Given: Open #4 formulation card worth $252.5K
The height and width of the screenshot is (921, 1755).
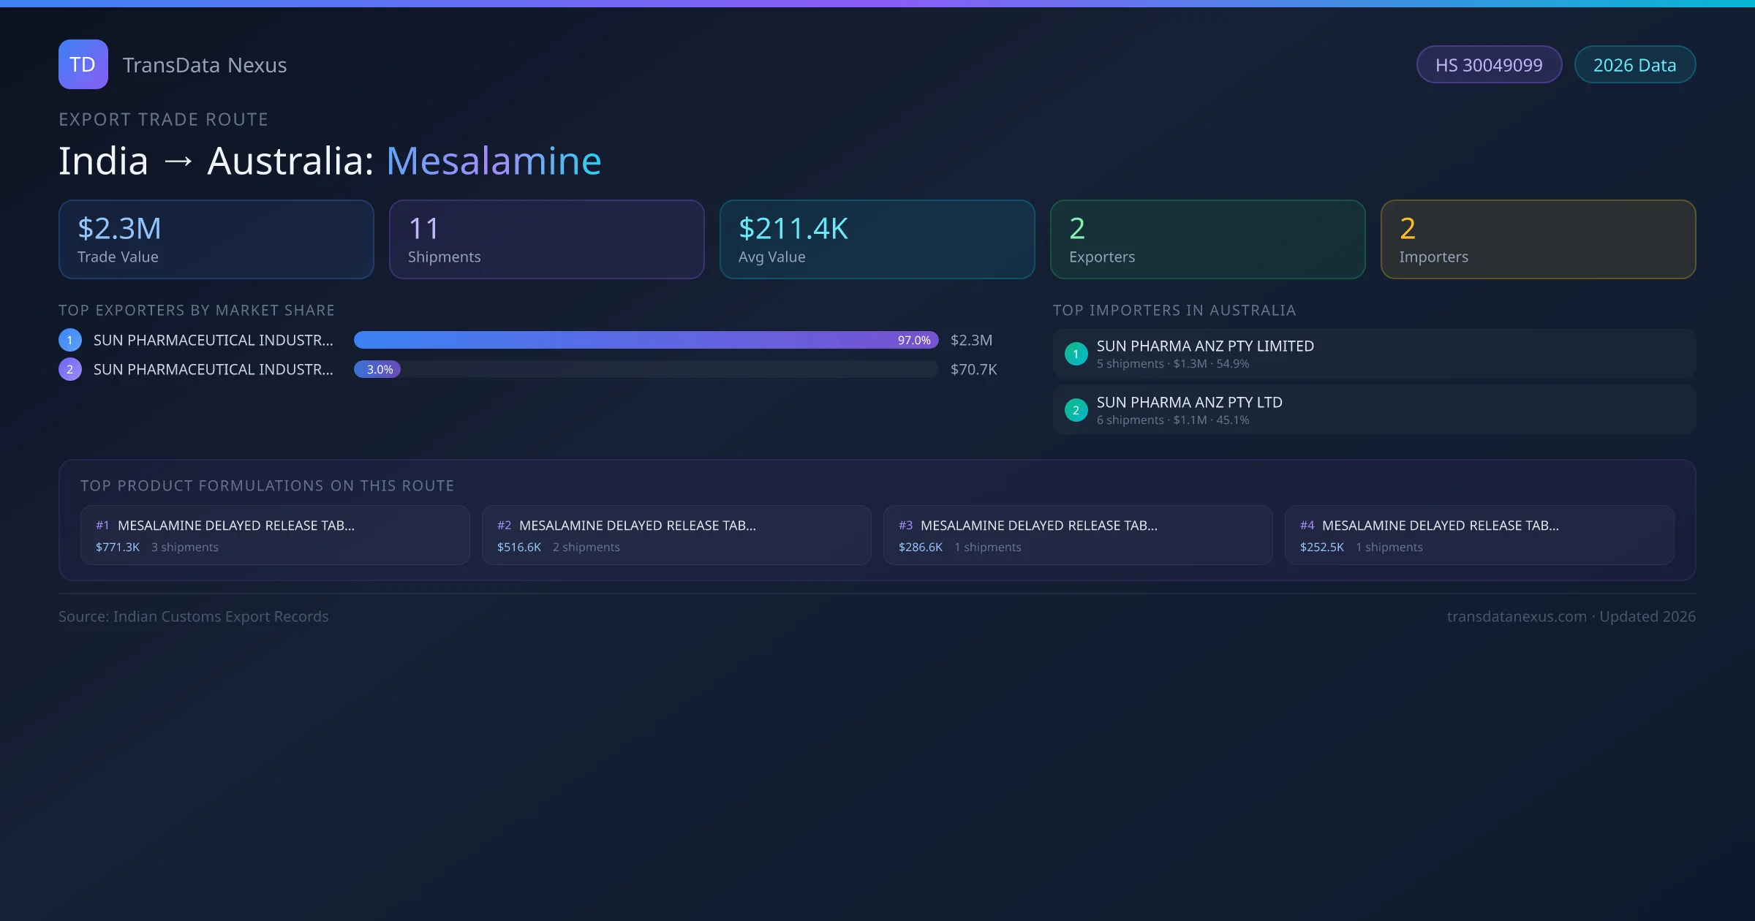Looking at the screenshot, I should [x=1479, y=535].
